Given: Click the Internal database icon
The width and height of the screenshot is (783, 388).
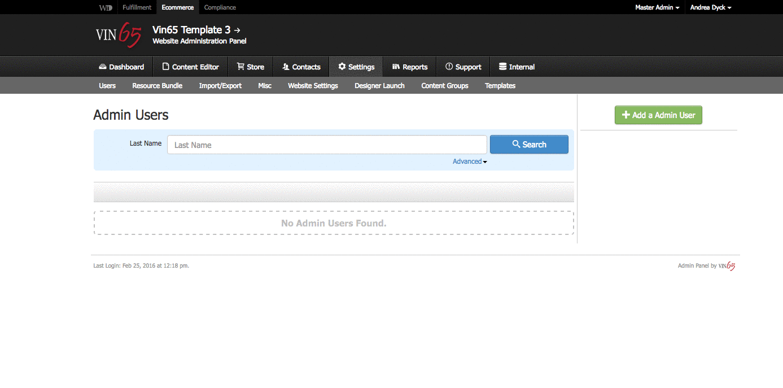Looking at the screenshot, I should coord(502,67).
